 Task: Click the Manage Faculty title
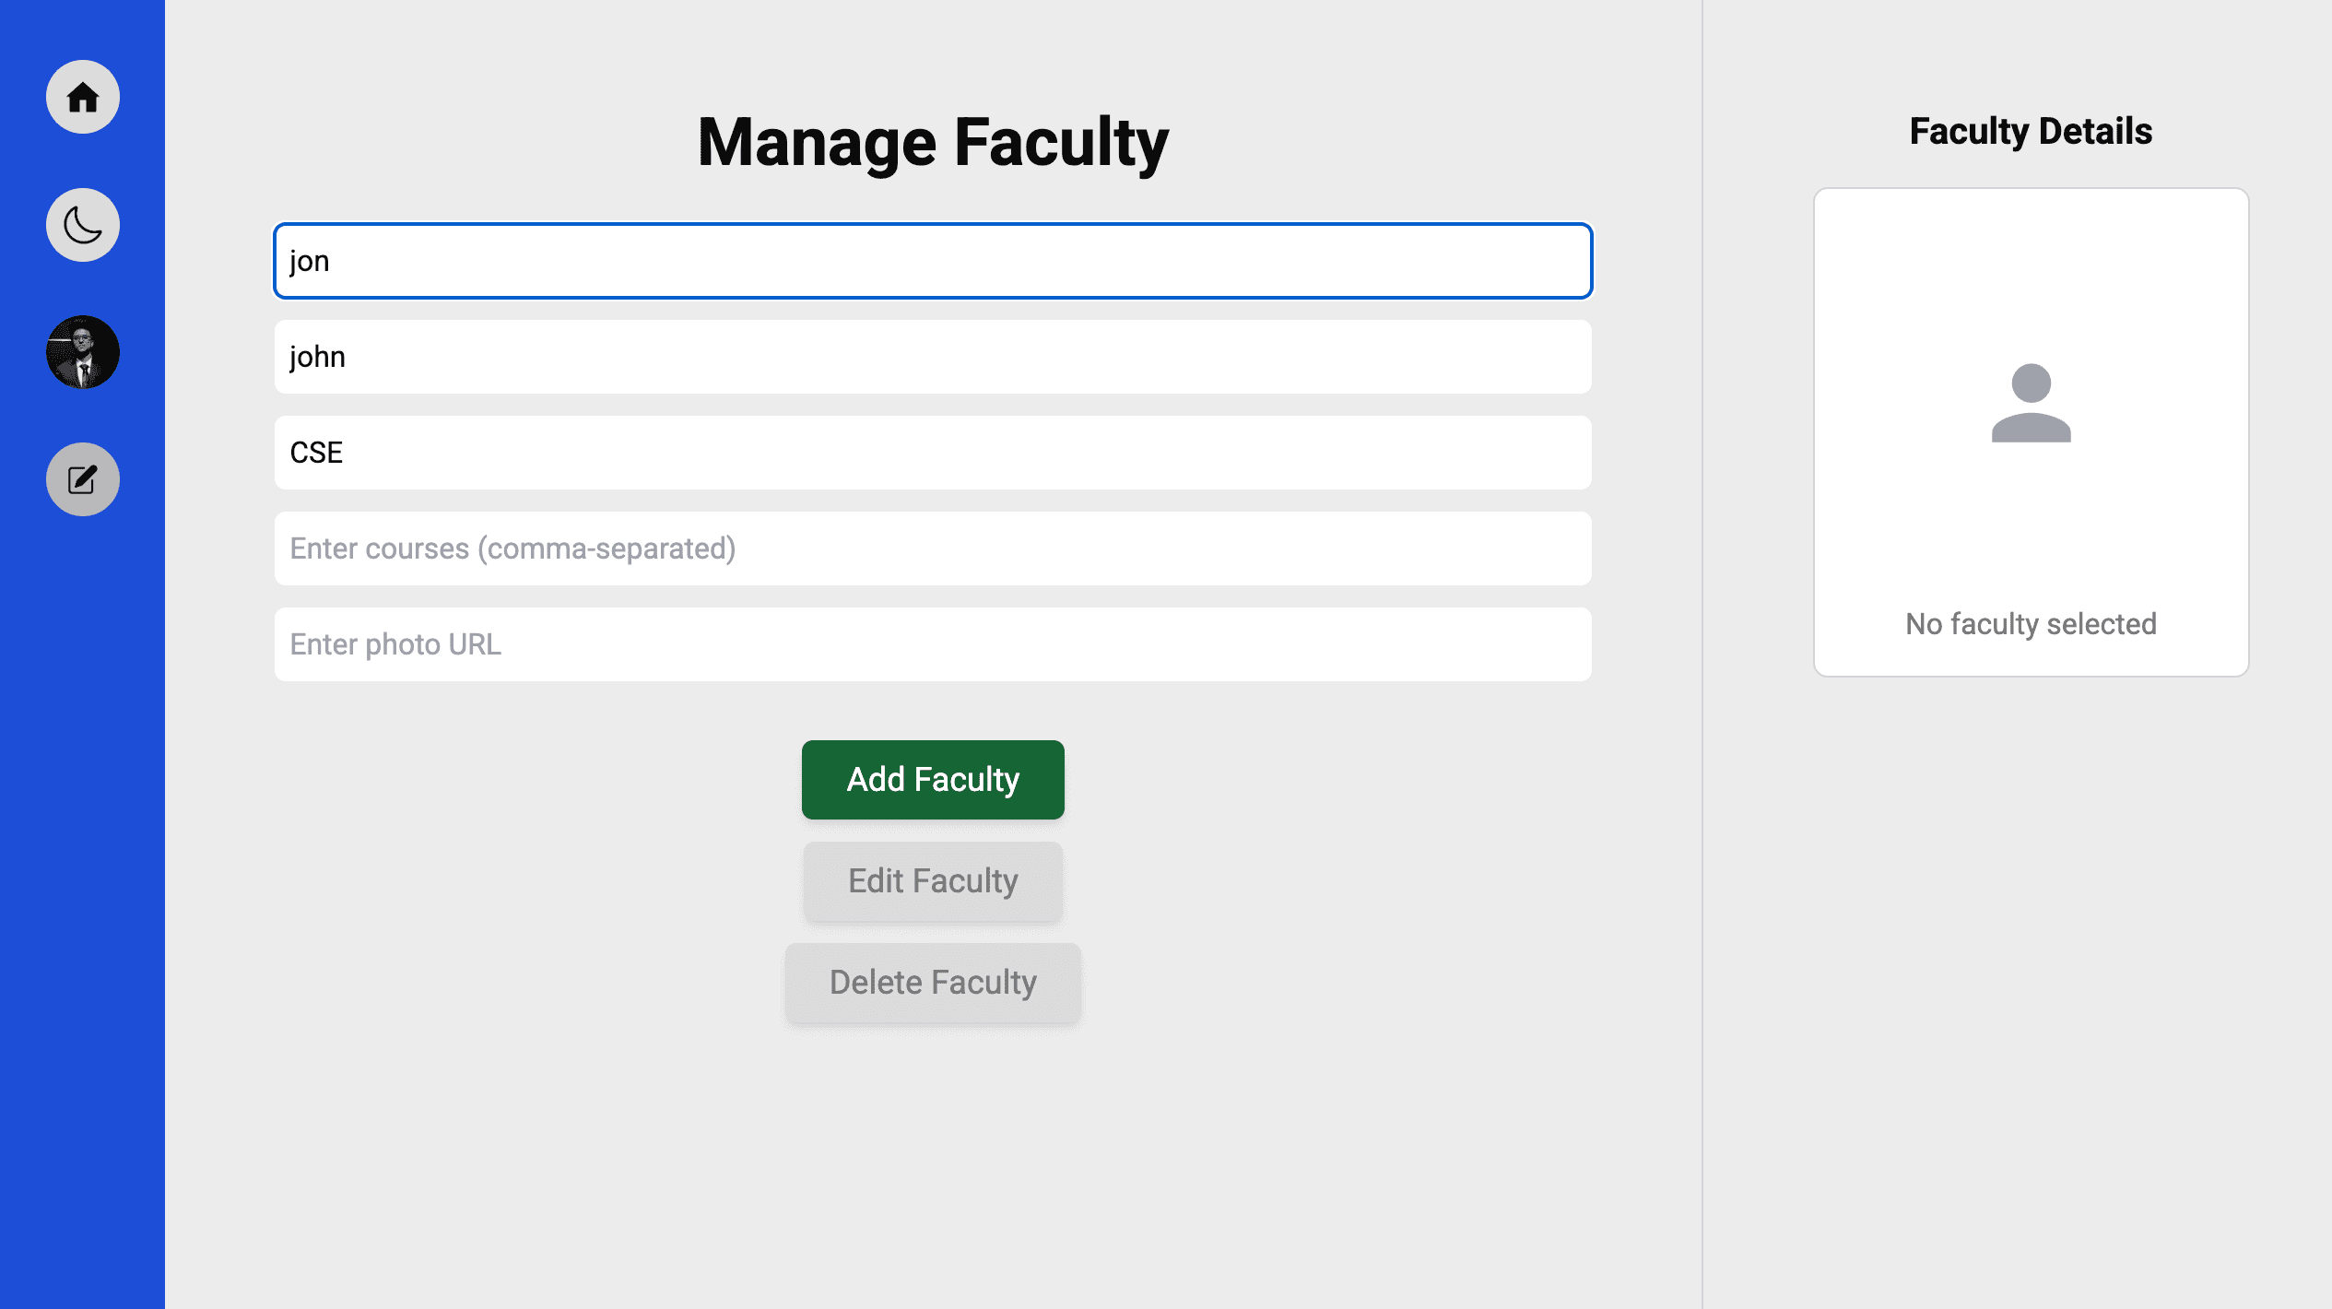click(x=934, y=141)
